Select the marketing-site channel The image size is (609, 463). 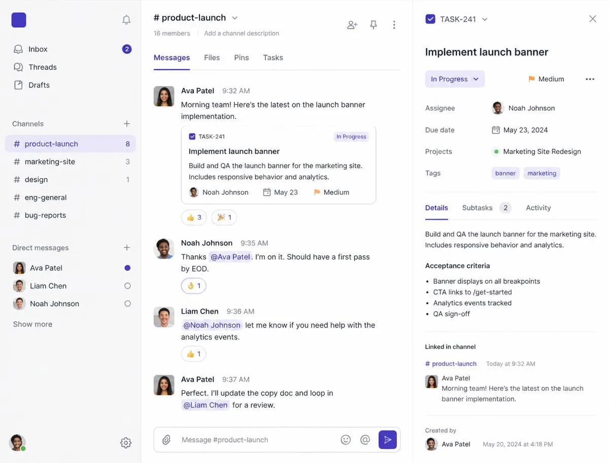[71, 161]
